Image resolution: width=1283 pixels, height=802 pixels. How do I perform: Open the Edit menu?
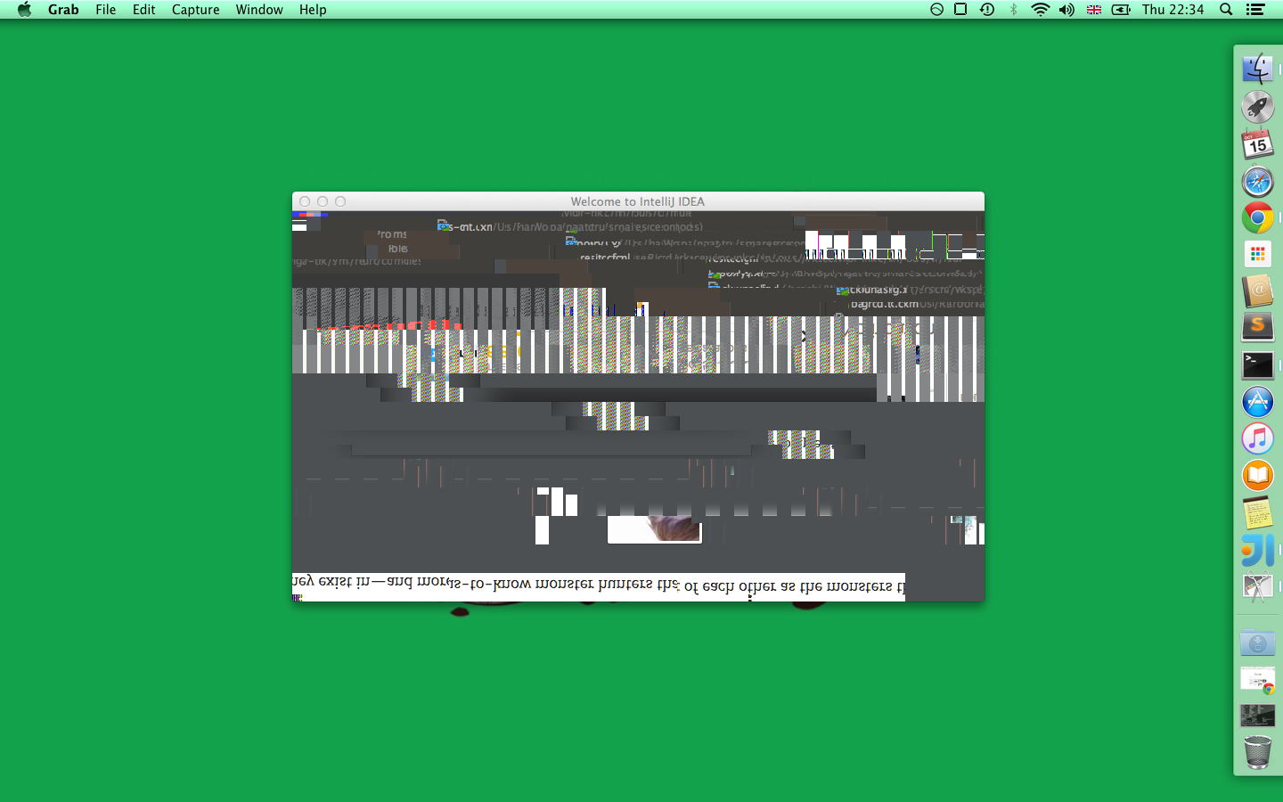[144, 10]
